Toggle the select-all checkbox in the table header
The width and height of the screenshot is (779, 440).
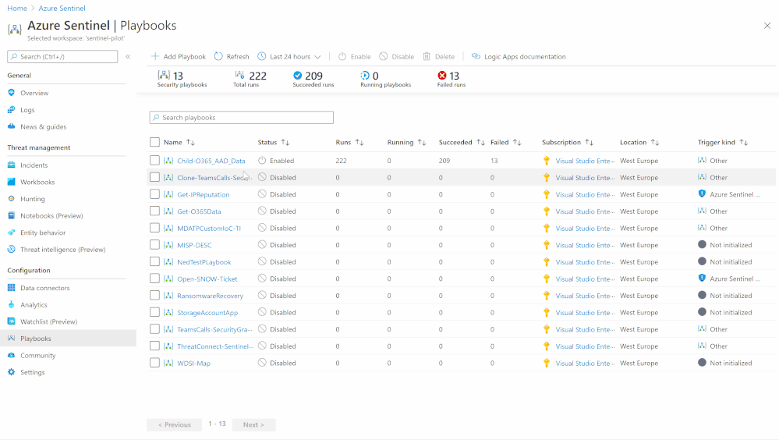click(x=154, y=142)
